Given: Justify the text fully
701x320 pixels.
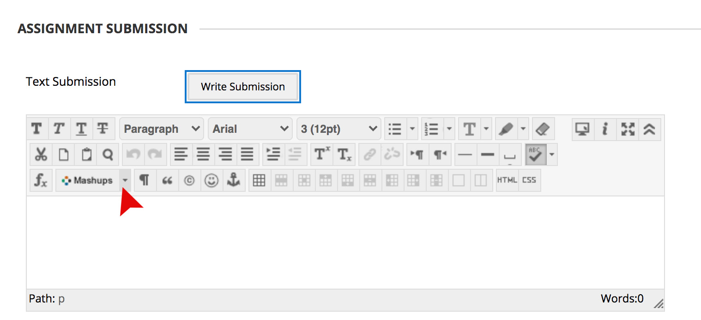Looking at the screenshot, I should pos(248,154).
